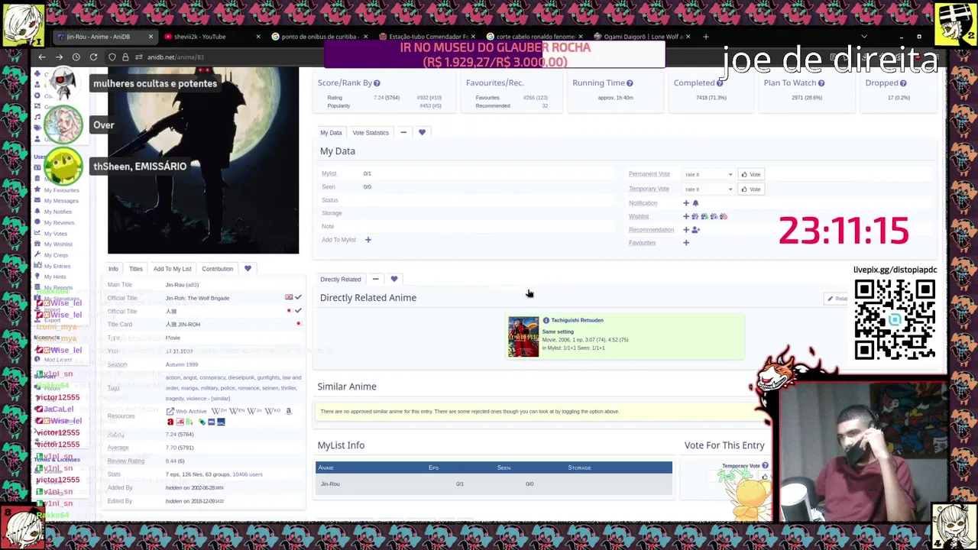Open My Messages in sidebar
978x550 pixels.
(x=61, y=201)
